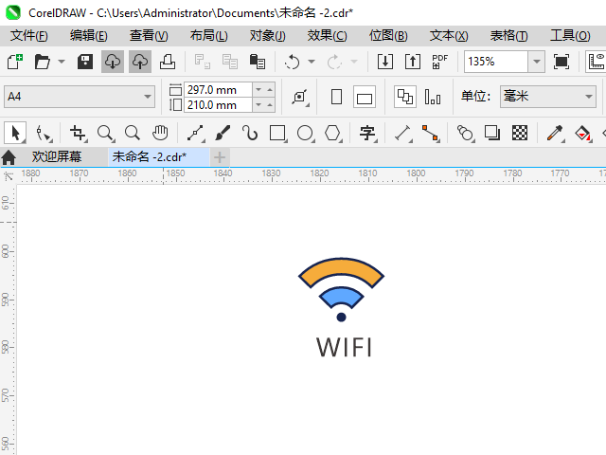Screen dimensions: 606x455
Task: Switch to the 欢迎屏幕 tab
Action: 57,157
